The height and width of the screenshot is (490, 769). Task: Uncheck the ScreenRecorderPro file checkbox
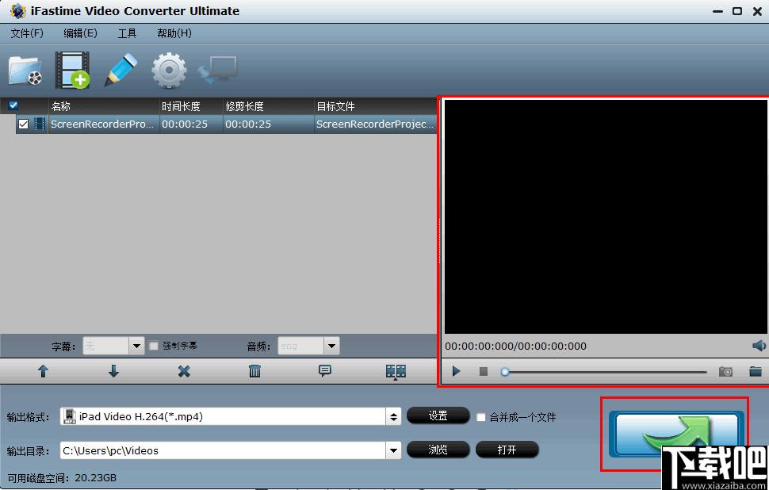click(23, 124)
